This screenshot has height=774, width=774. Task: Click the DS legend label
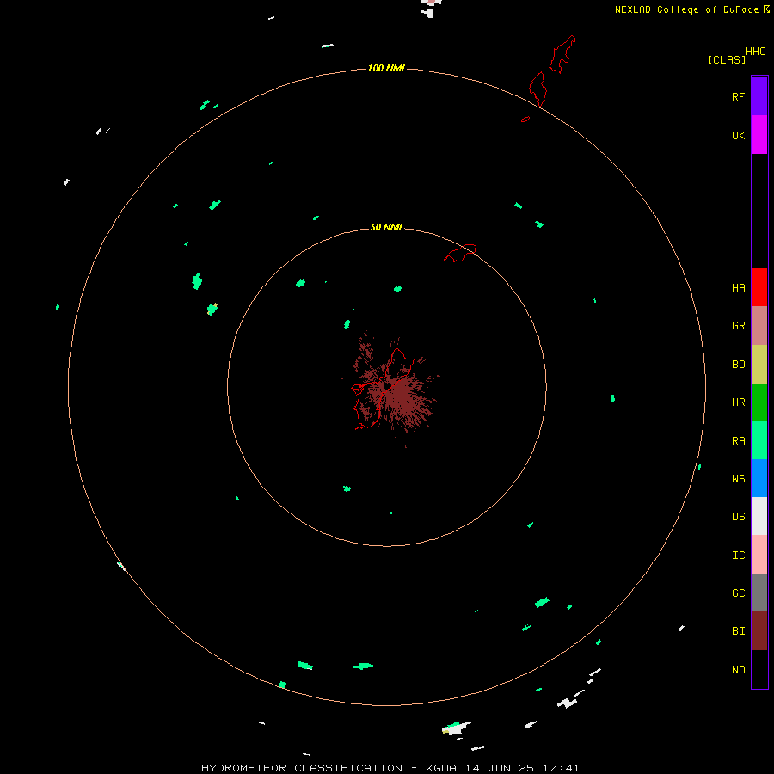[738, 516]
